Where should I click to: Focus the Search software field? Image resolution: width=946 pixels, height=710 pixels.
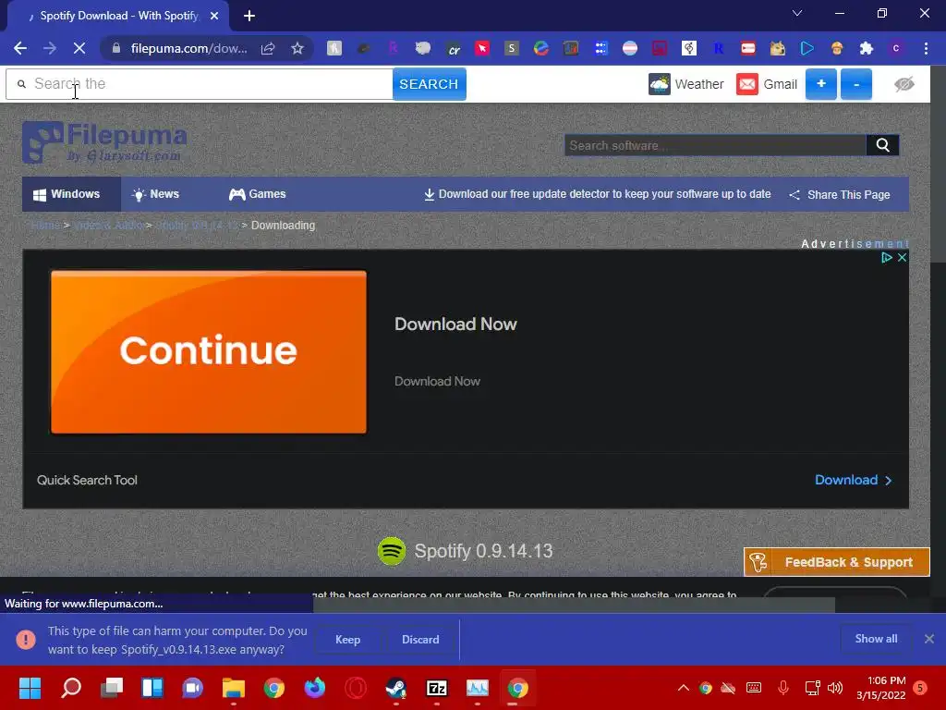(715, 145)
